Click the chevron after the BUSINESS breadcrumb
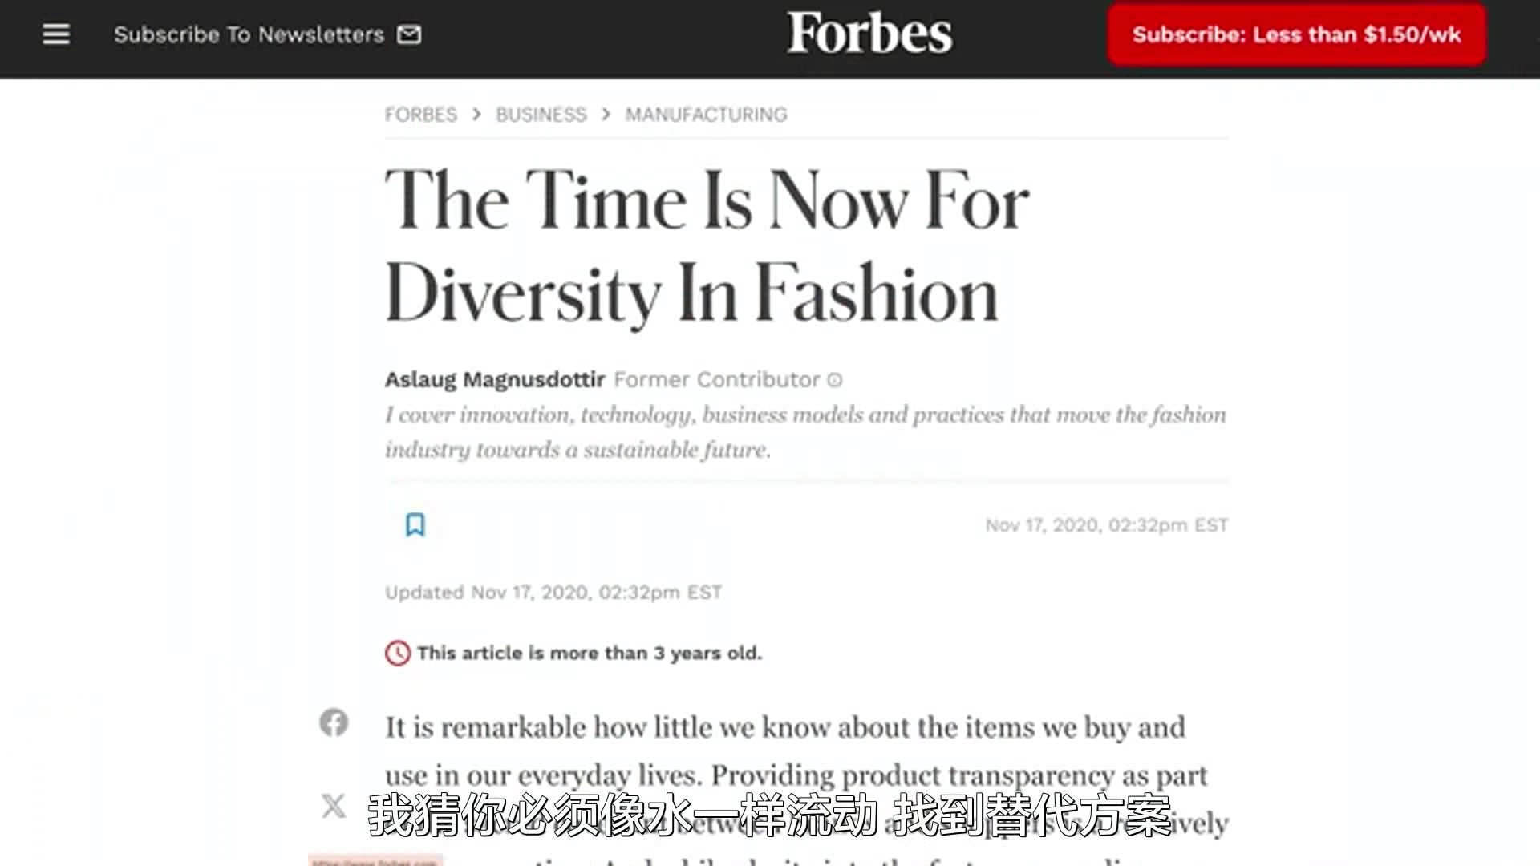Viewport: 1540px width, 866px height. [x=606, y=115]
